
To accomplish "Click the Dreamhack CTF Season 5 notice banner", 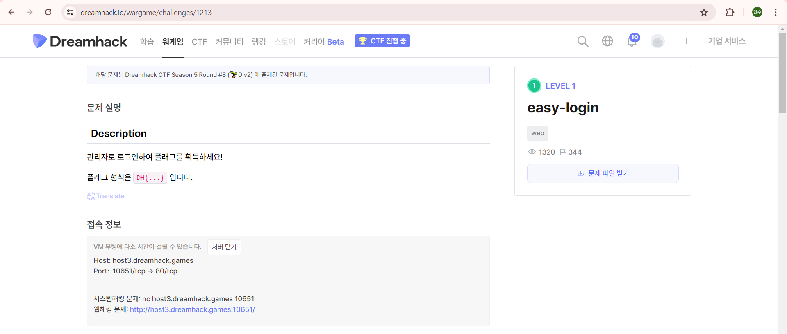I will 288,75.
